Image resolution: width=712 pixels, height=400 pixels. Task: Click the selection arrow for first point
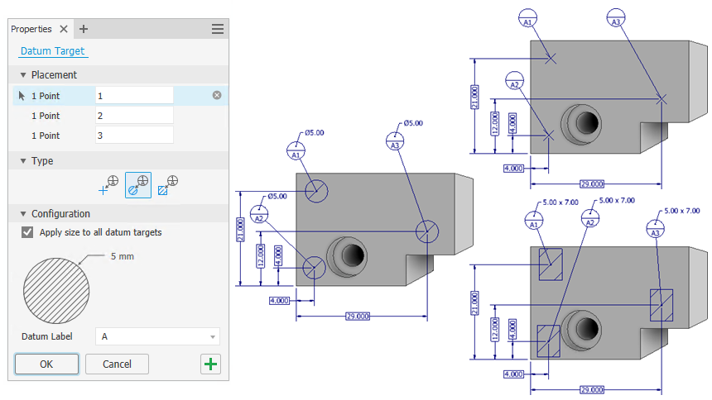click(22, 96)
